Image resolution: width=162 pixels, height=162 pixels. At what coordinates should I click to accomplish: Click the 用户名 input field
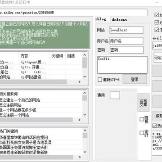[x=126, y=41]
